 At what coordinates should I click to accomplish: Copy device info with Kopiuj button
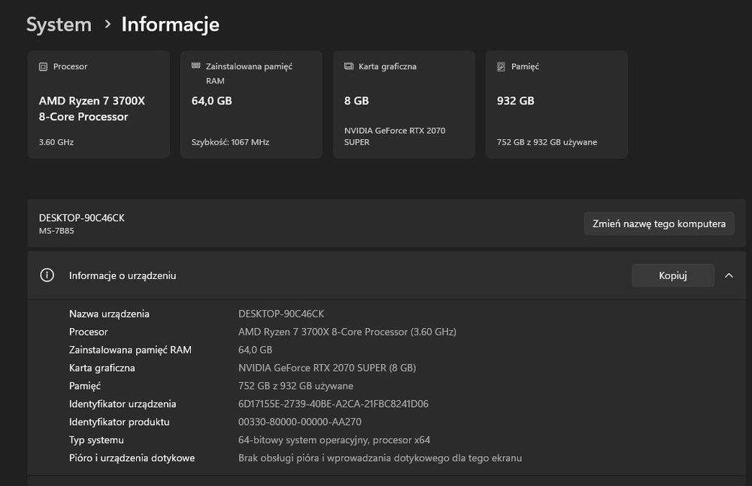click(673, 275)
